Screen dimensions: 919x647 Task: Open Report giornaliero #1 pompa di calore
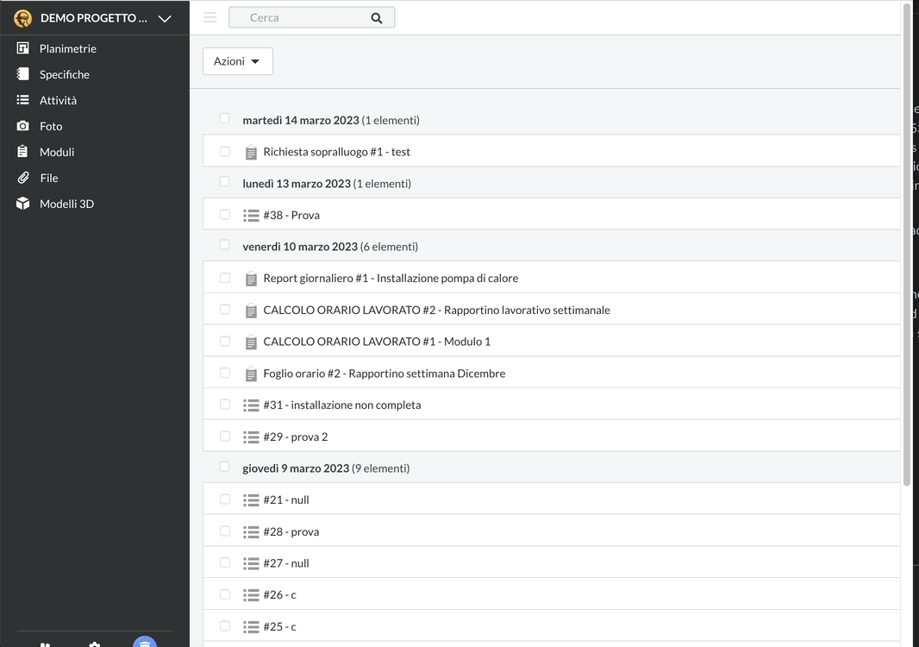(x=391, y=279)
